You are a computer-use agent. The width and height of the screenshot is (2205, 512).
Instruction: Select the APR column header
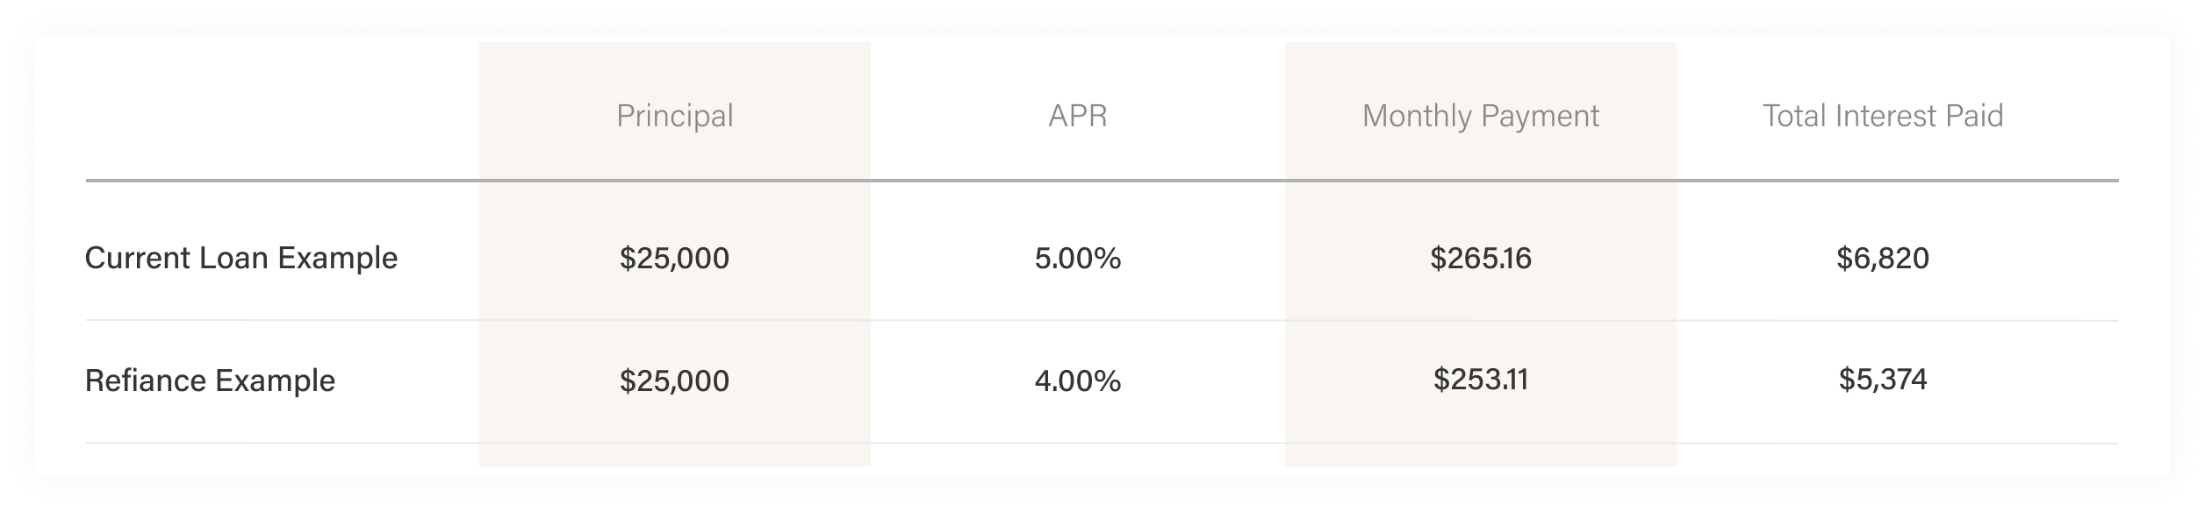(x=1077, y=116)
